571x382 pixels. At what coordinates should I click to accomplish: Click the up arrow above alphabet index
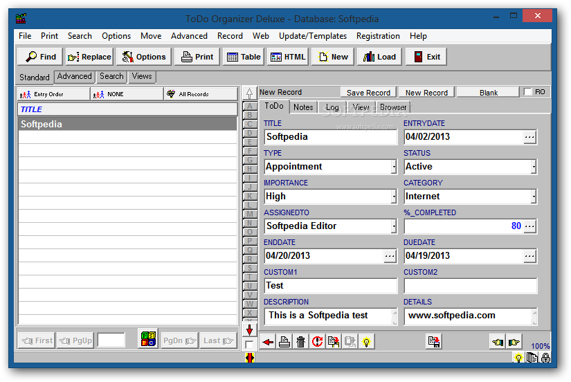click(x=249, y=93)
